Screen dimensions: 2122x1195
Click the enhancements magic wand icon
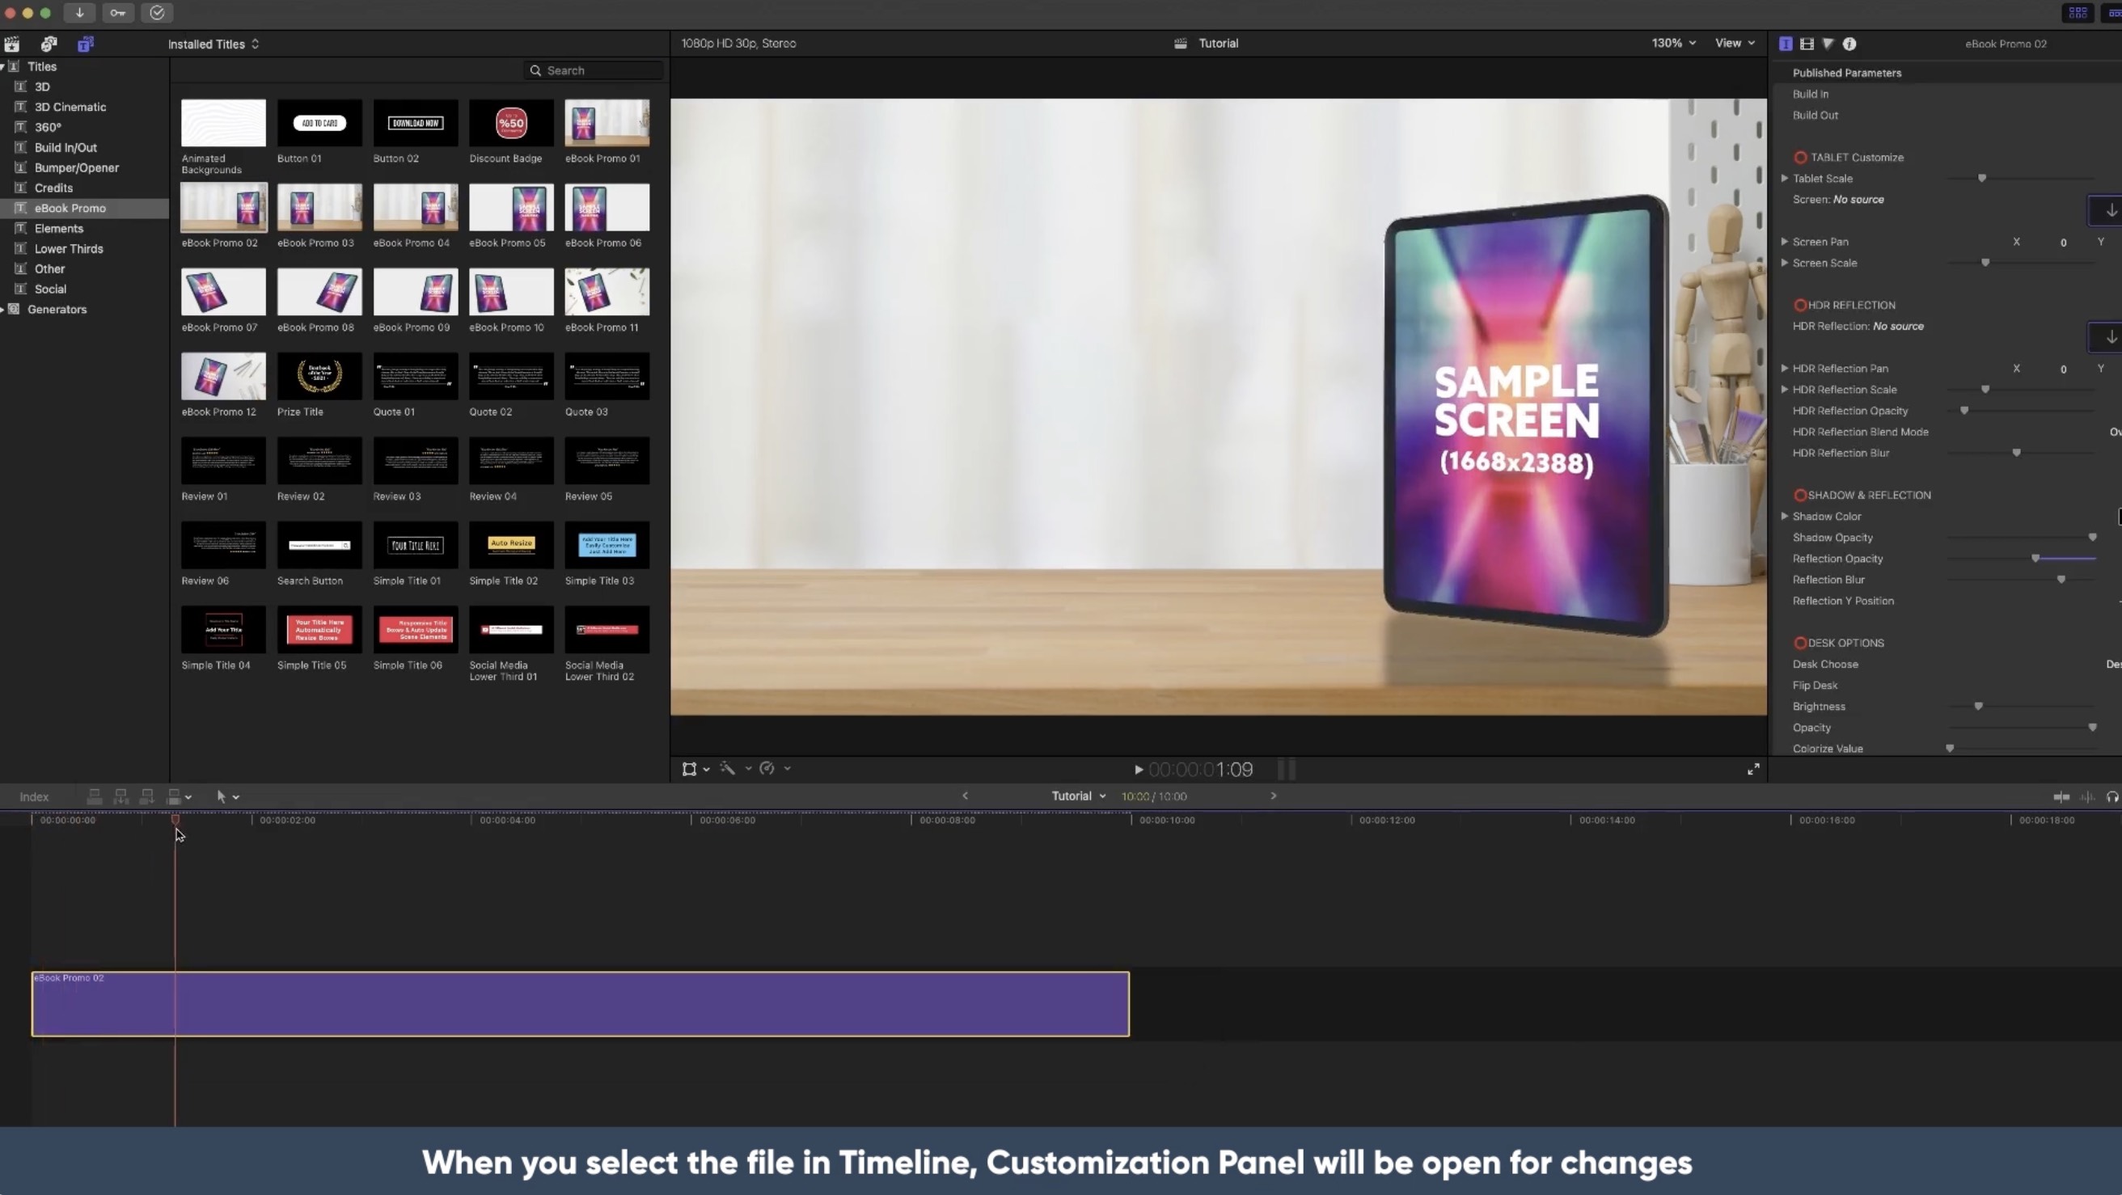pos(727,768)
